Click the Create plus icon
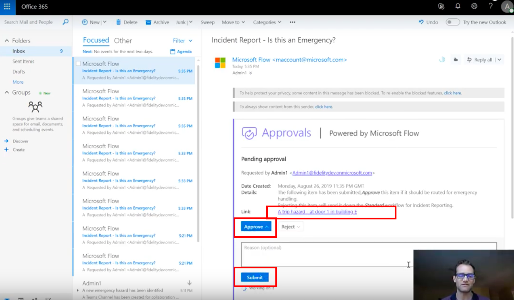This screenshot has width=514, height=300. tap(6, 150)
